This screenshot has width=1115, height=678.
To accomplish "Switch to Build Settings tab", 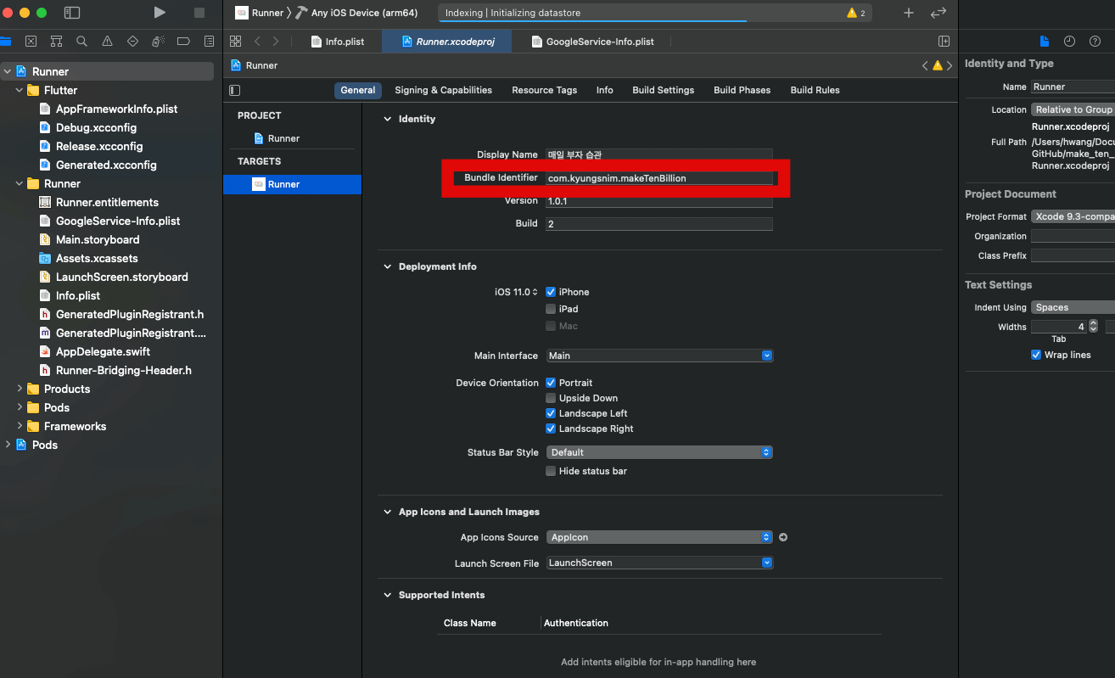I will point(663,90).
